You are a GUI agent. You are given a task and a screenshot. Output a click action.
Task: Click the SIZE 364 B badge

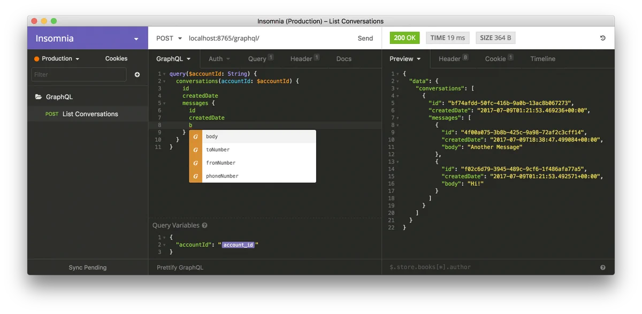coord(495,38)
